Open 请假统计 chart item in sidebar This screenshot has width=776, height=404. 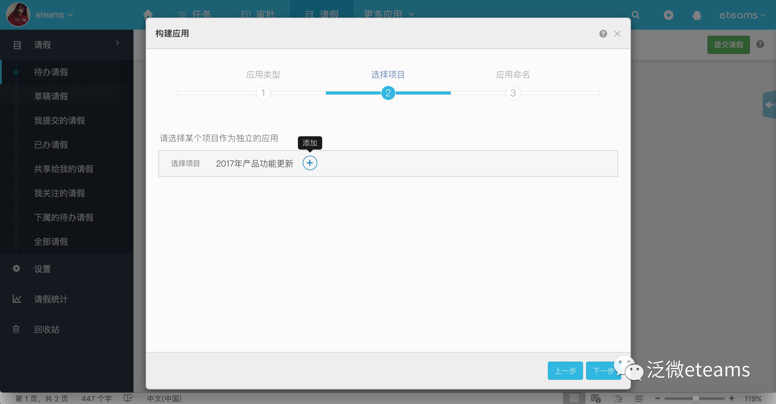(51, 299)
